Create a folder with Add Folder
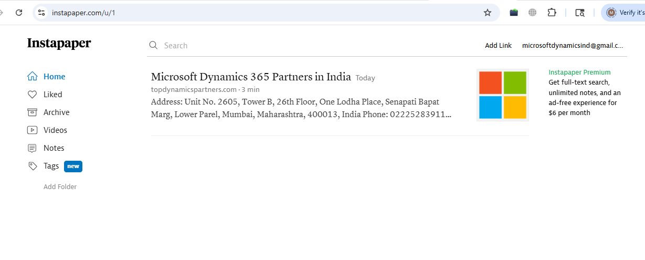 [x=60, y=187]
